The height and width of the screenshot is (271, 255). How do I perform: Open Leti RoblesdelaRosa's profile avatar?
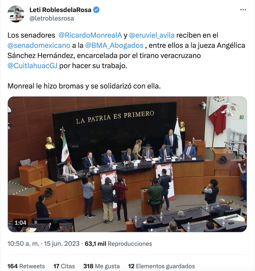point(16,14)
